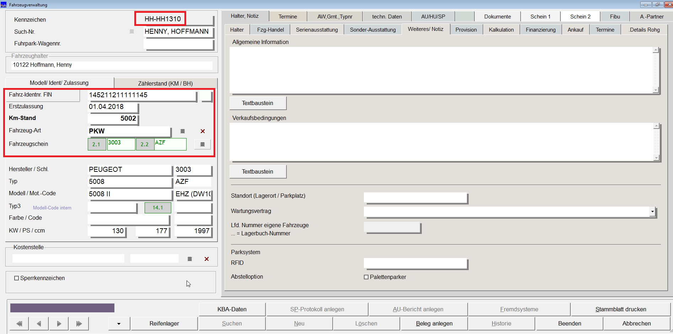Image resolution: width=673 pixels, height=334 pixels.
Task: Open Serienausstattung sub-tab
Action: click(317, 30)
